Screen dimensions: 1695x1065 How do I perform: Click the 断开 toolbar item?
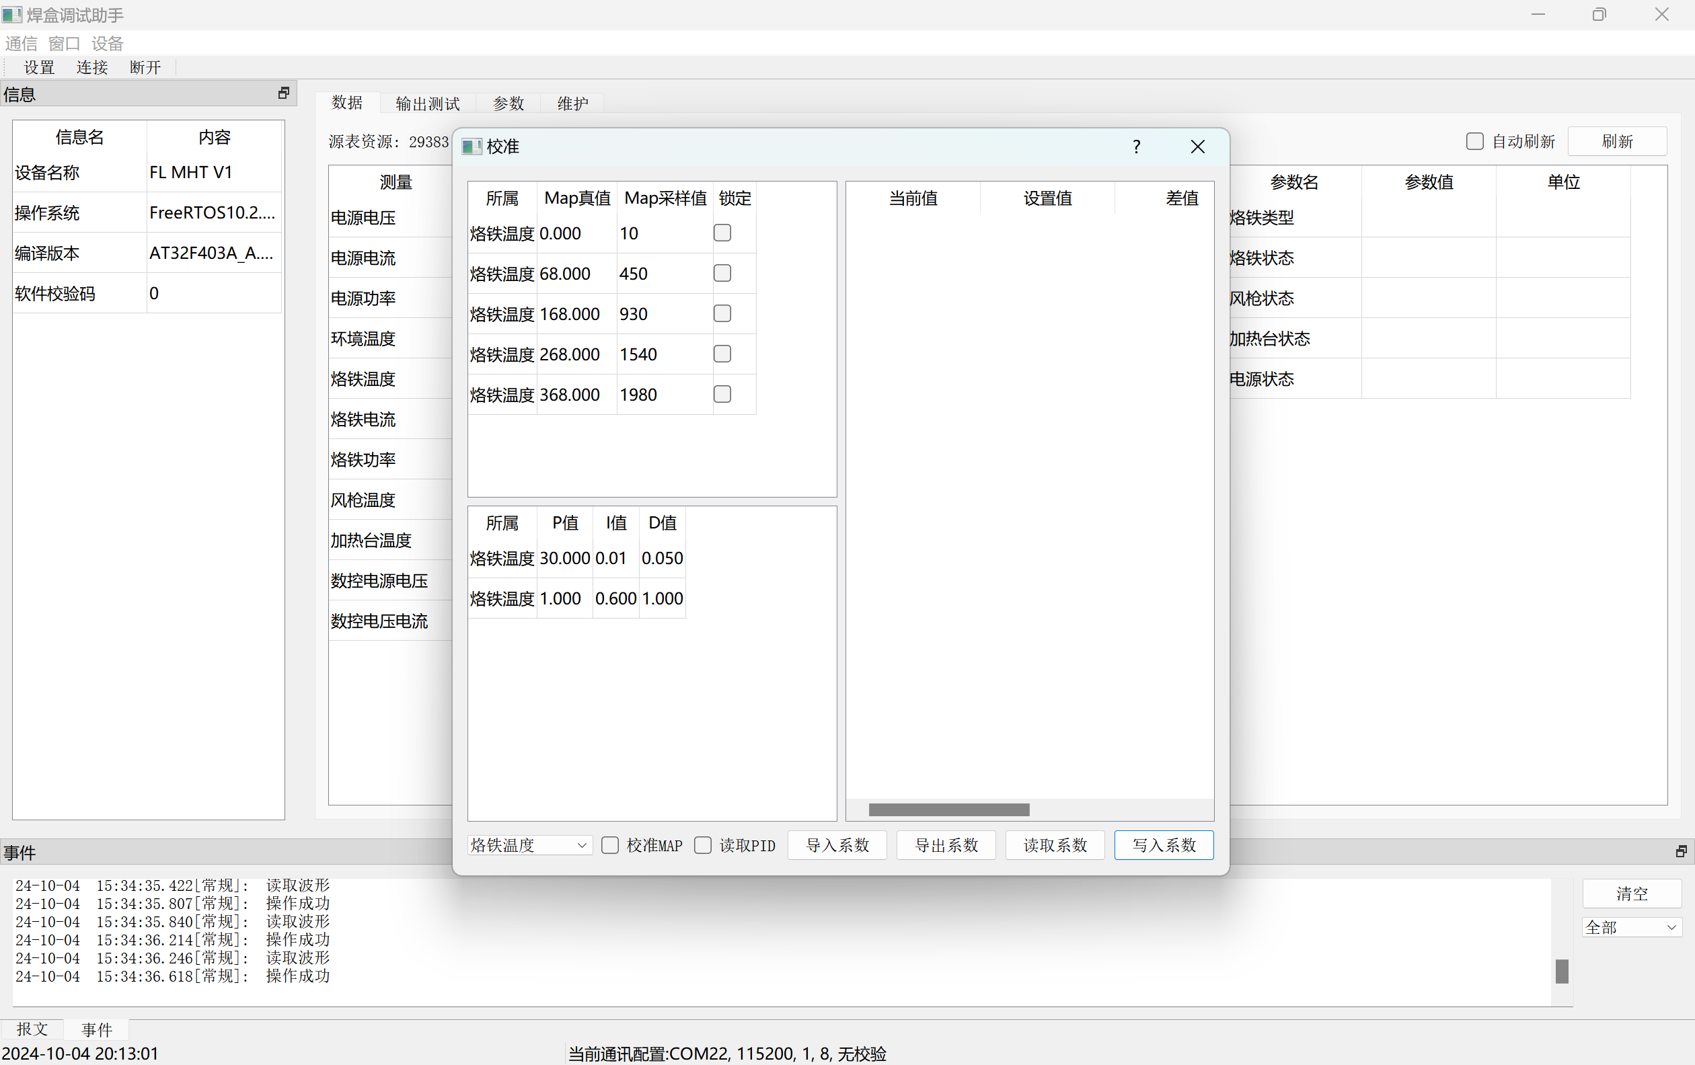tap(146, 67)
